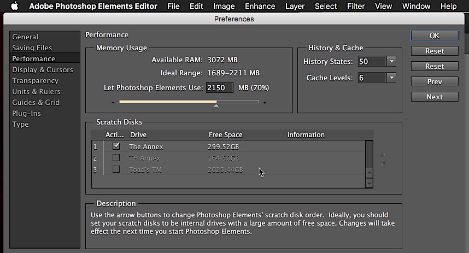
Task: Enable Toad's TM scratch disk
Action: pos(116,169)
